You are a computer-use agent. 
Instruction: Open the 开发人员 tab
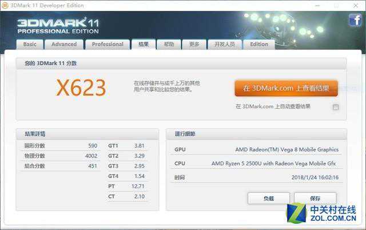tap(225, 44)
